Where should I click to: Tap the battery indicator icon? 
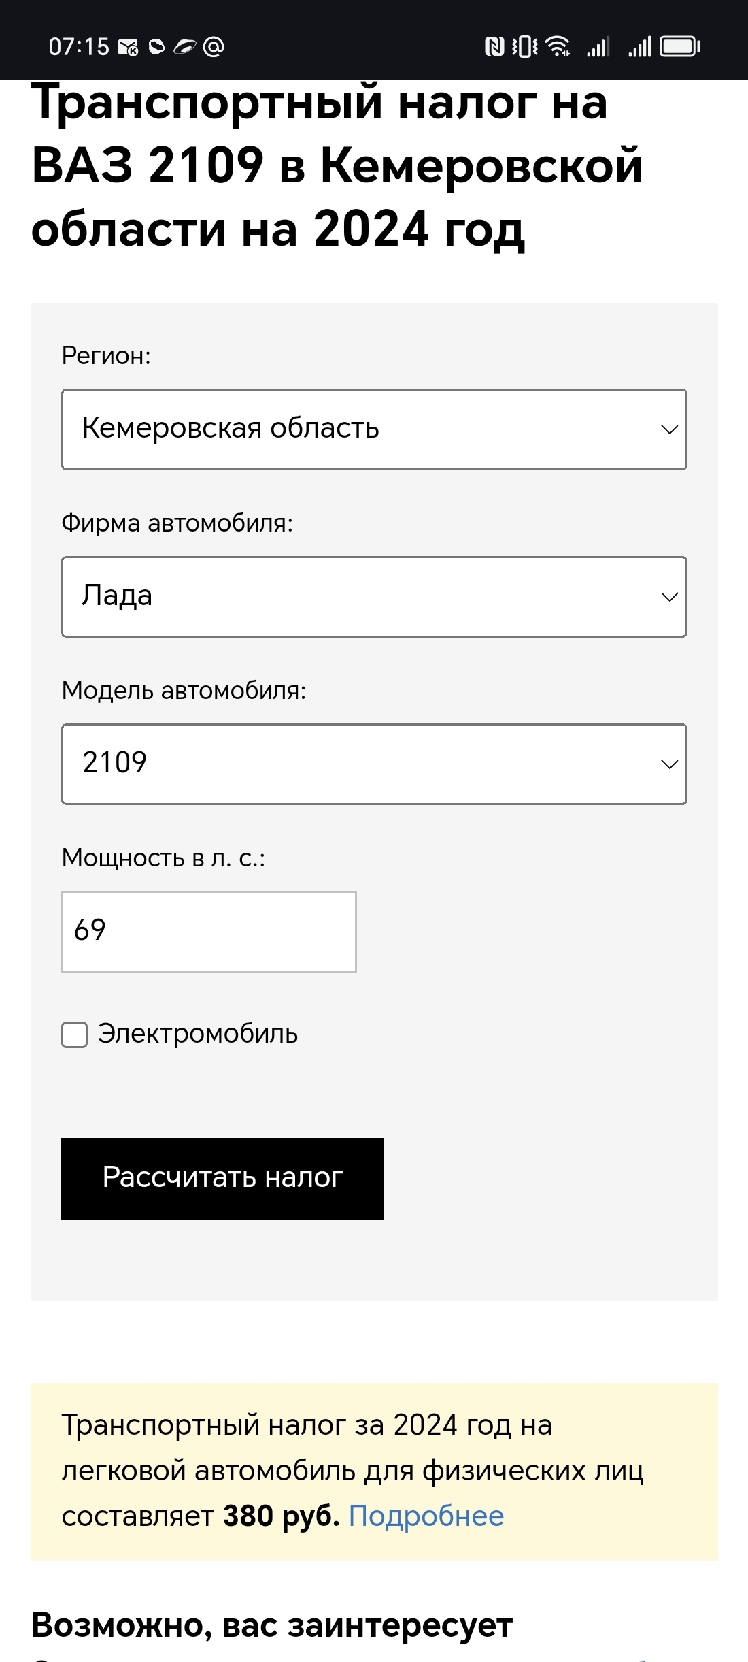(679, 46)
